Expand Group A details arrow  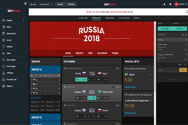(58, 69)
